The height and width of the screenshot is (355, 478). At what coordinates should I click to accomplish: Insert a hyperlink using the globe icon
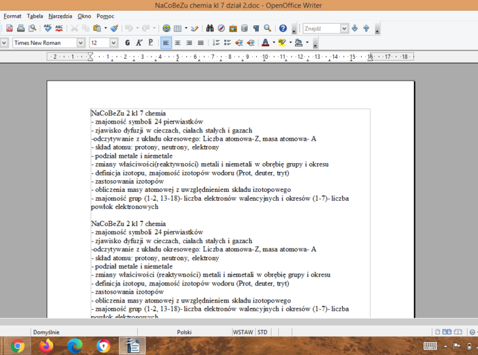pos(167,29)
